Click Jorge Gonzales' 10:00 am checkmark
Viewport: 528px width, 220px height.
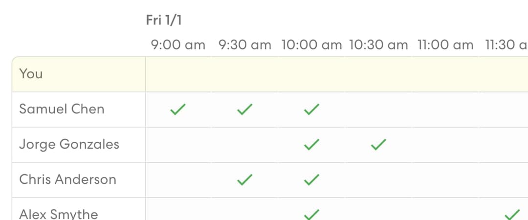click(311, 145)
